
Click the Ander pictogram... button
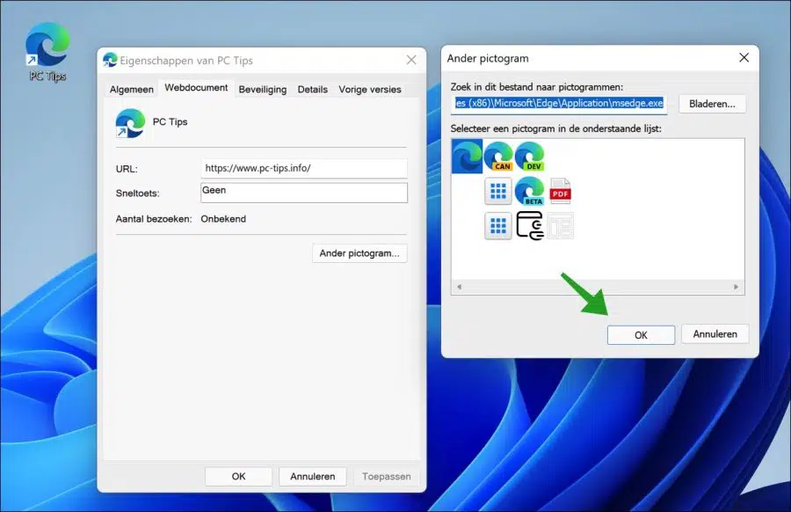(x=359, y=253)
